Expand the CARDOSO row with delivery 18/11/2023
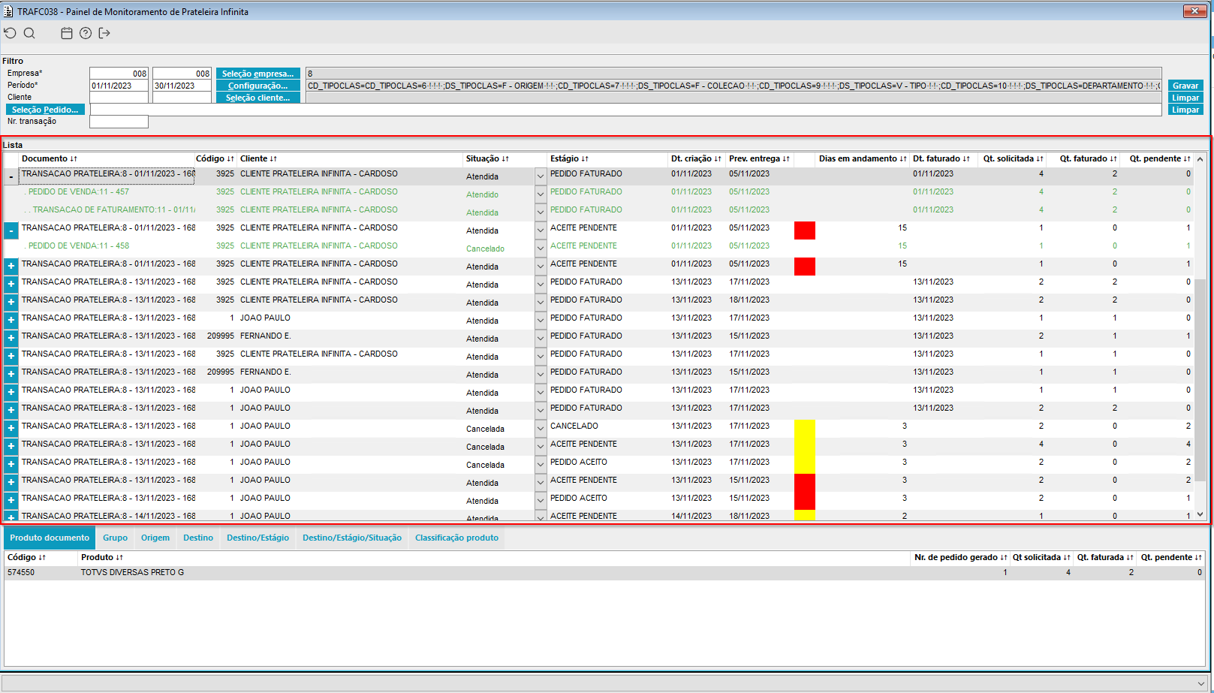 coord(11,303)
